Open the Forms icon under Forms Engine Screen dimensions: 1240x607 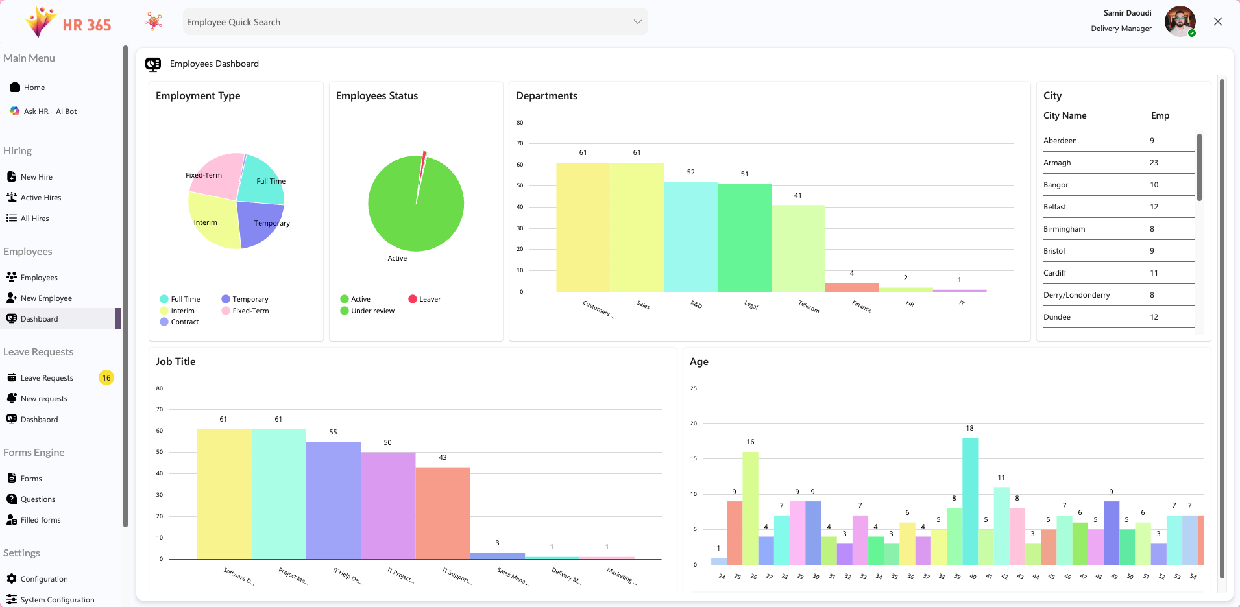(x=12, y=478)
